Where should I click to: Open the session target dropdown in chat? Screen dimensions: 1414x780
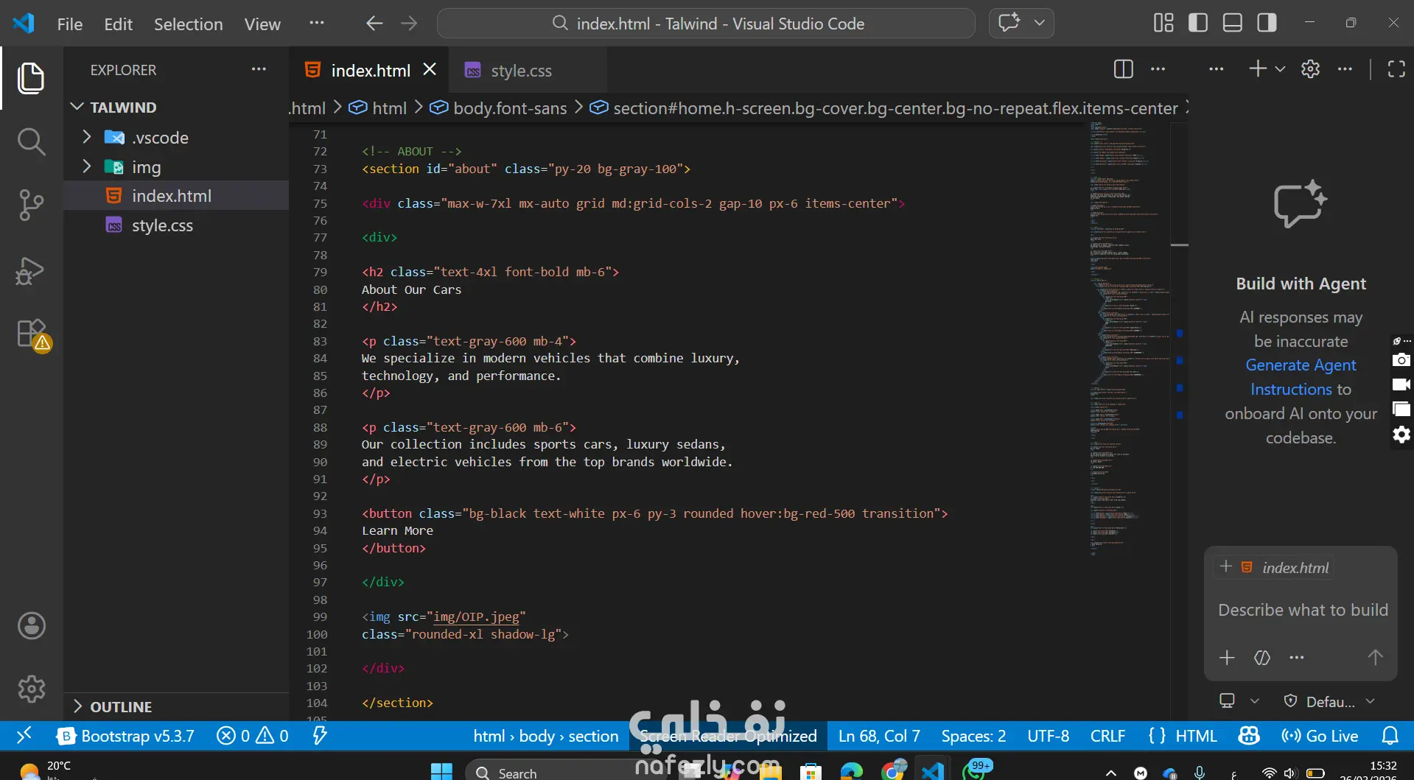[1239, 701]
